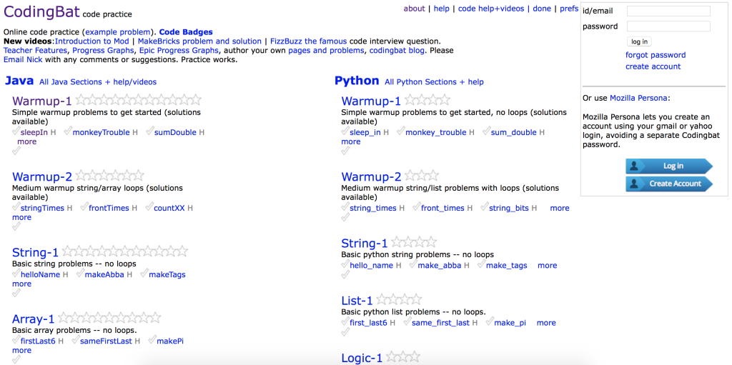Click the checkmark icon beside makeTags
This screenshot has height=365, width=732.
144,274
